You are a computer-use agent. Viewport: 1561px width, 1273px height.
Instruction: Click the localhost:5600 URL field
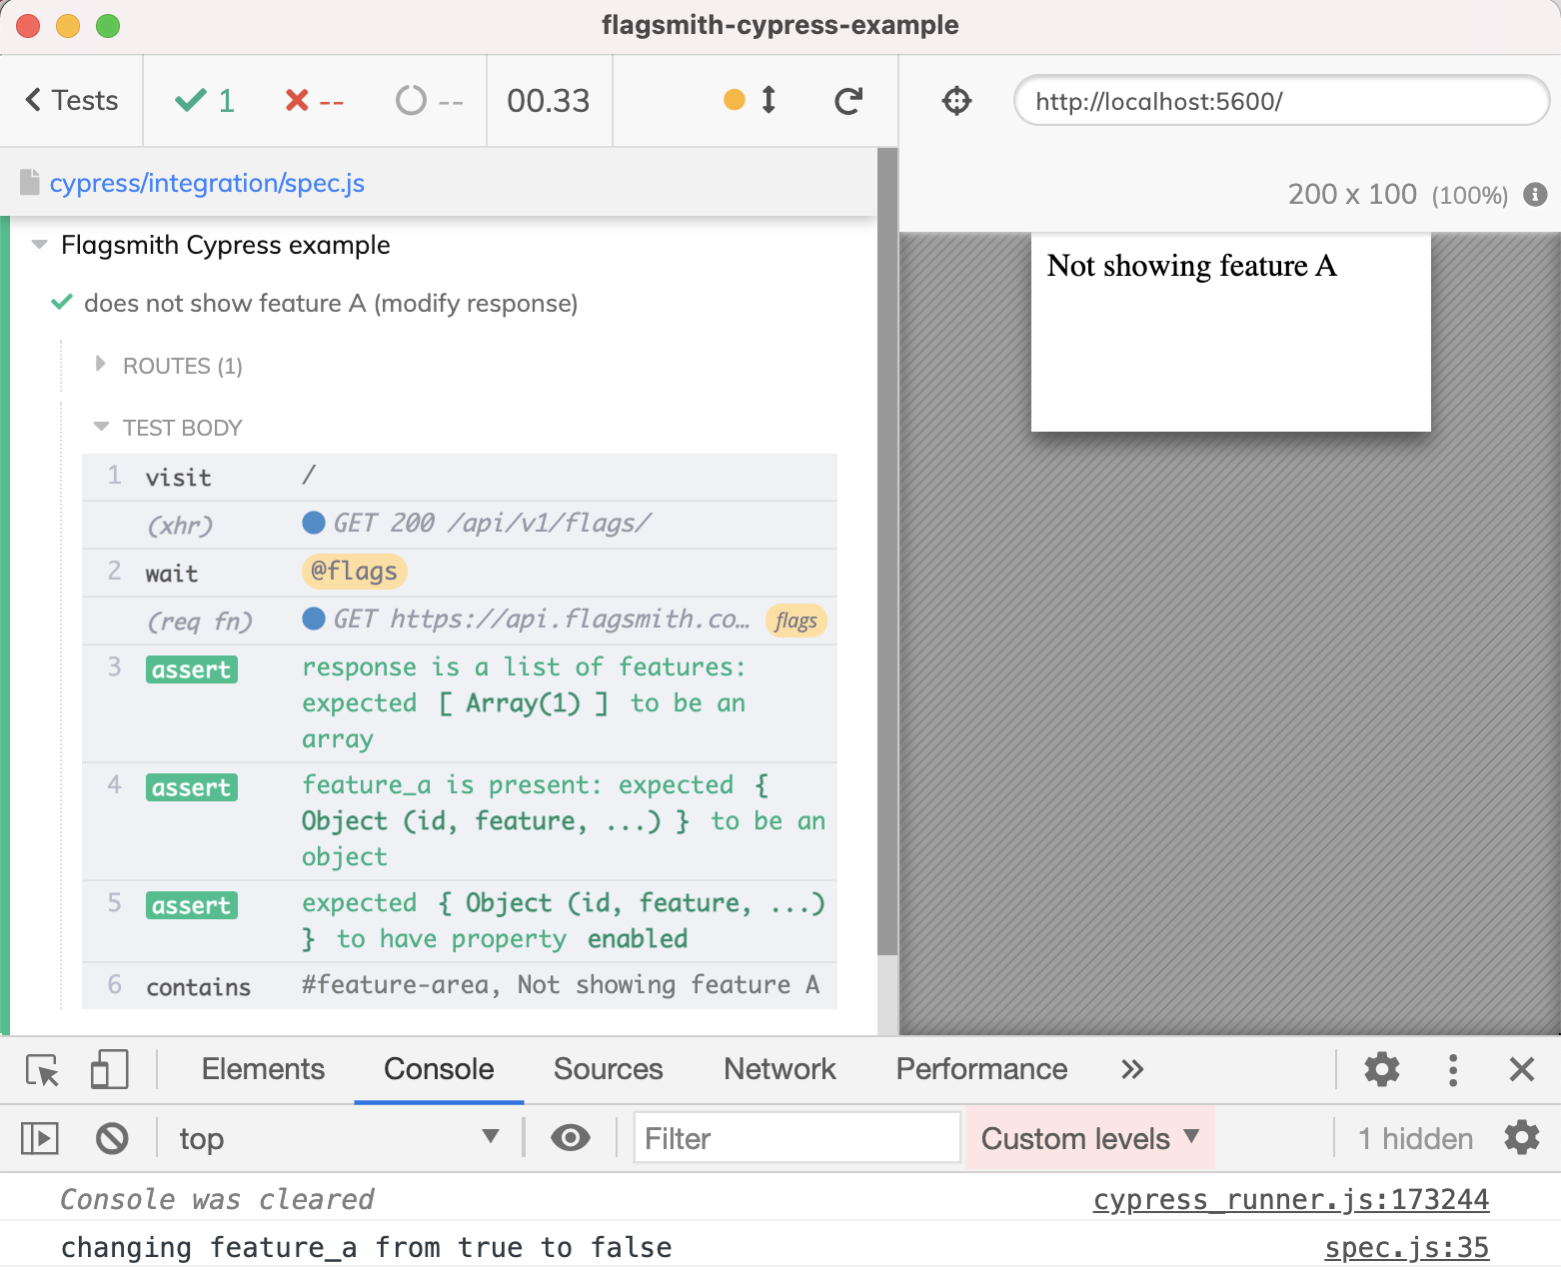tap(1281, 100)
